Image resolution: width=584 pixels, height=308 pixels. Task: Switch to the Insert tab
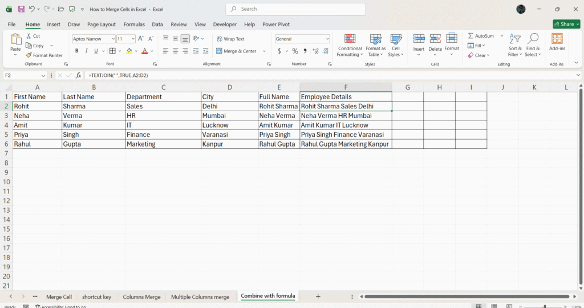pos(54,24)
